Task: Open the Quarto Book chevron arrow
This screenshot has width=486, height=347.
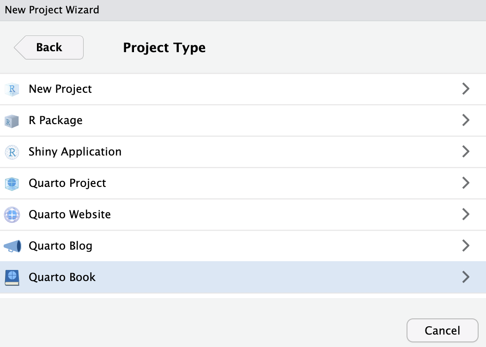Action: click(x=466, y=277)
